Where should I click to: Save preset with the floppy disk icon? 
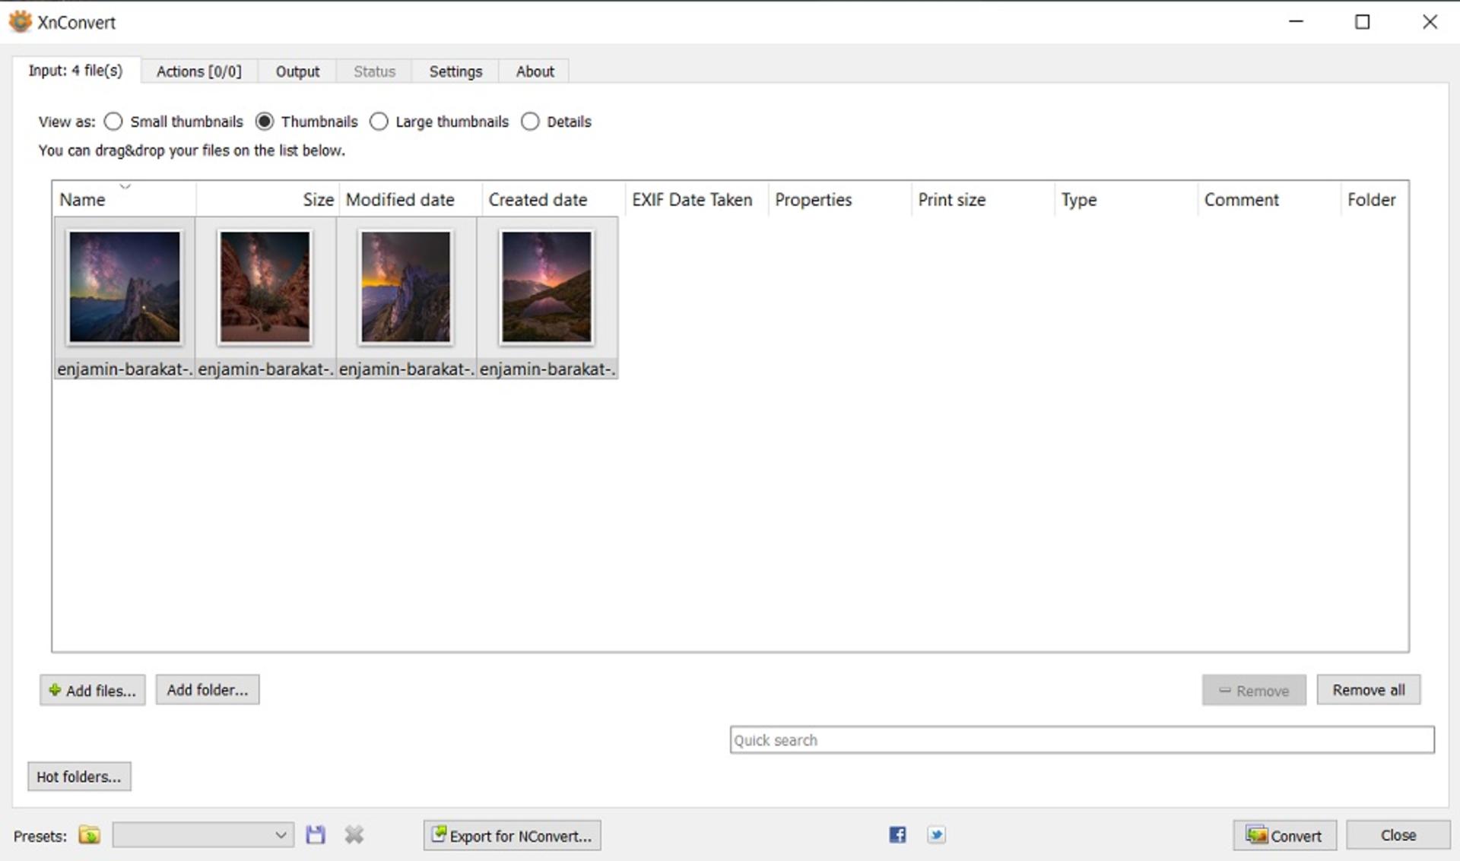tap(316, 835)
